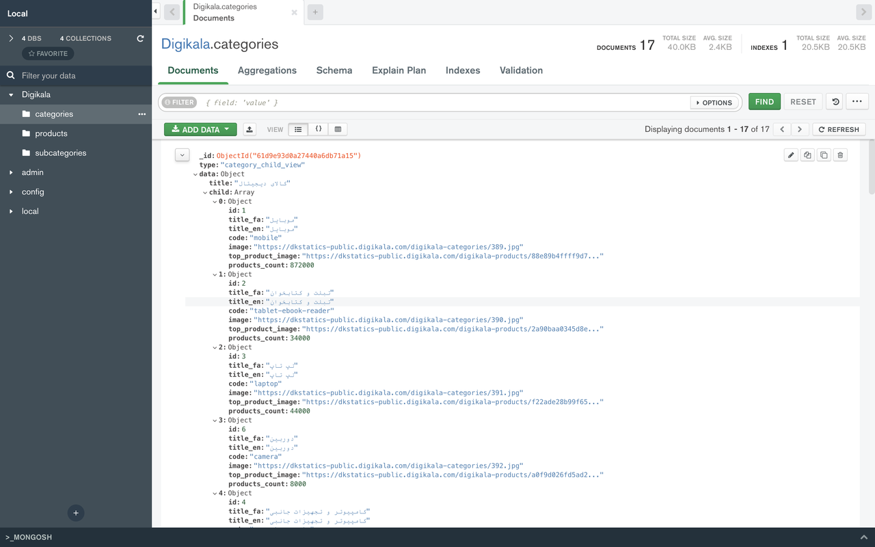875x547 pixels.
Task: Click Digikala database link in header
Action: (185, 44)
